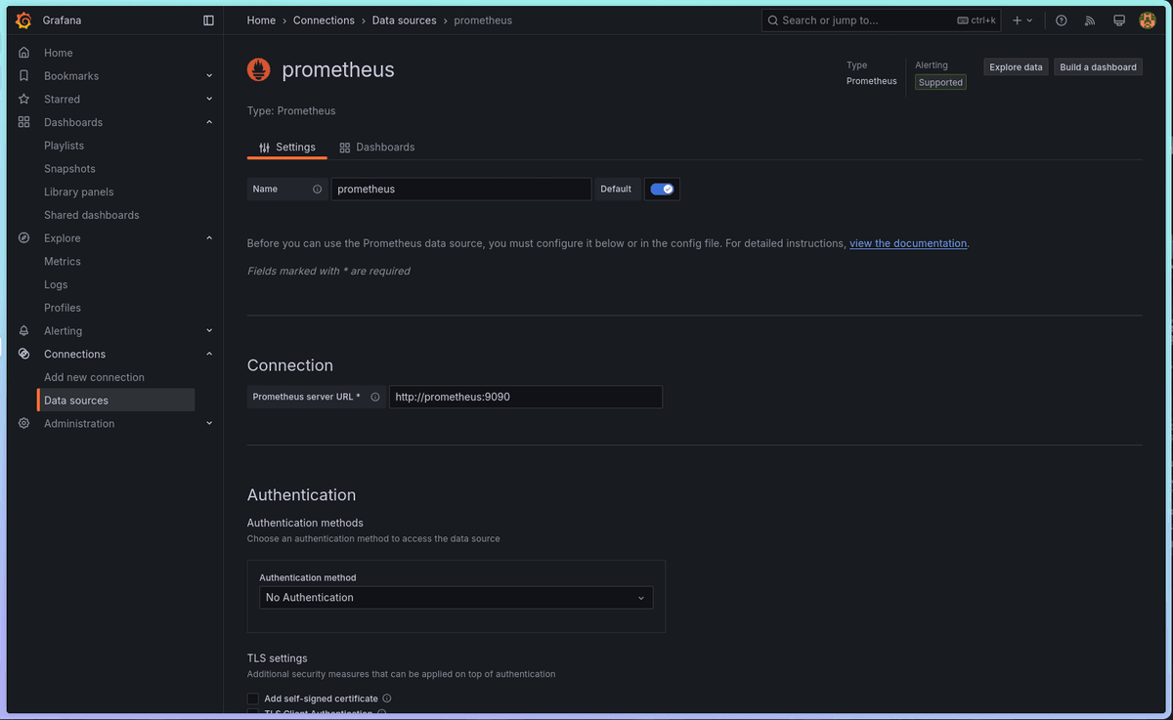
Task: Click the Search or jump to box
Action: (882, 20)
